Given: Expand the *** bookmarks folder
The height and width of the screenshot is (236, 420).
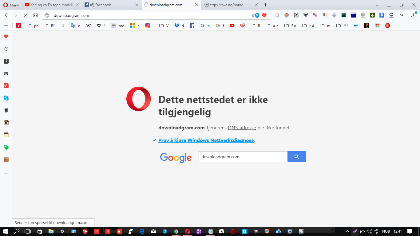Looking at the screenshot, I should click(343, 26).
